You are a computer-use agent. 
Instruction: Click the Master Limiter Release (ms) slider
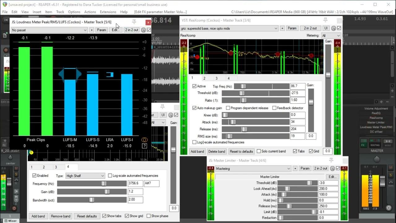point(297,206)
